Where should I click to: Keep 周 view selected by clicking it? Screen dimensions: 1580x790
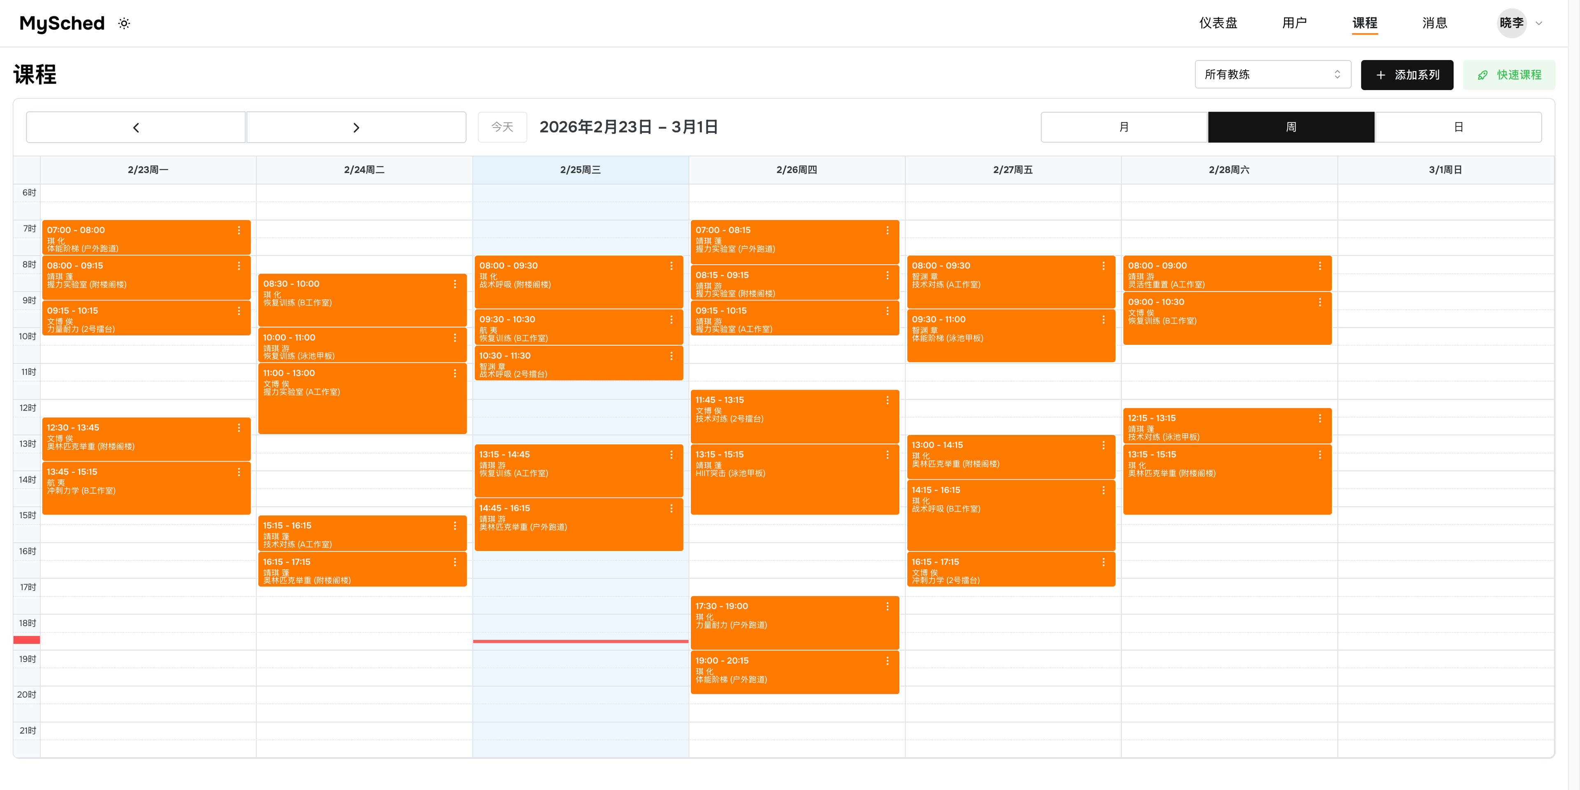(x=1290, y=127)
